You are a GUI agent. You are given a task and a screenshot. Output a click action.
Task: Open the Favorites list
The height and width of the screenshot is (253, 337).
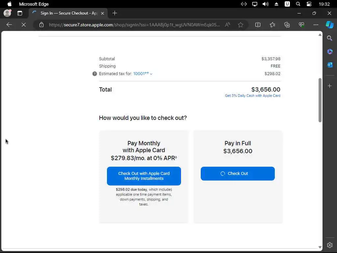(x=272, y=25)
